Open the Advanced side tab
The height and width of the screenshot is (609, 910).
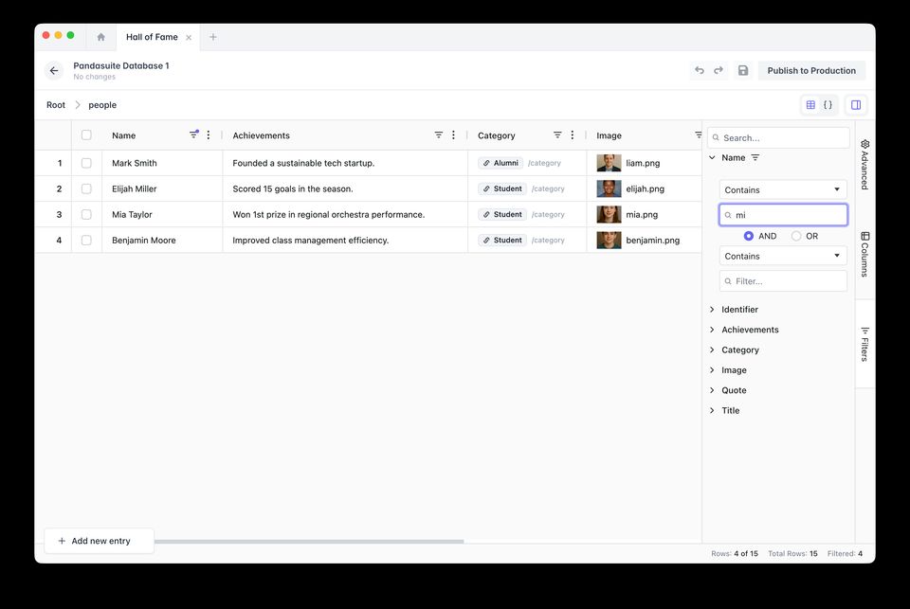(864, 164)
